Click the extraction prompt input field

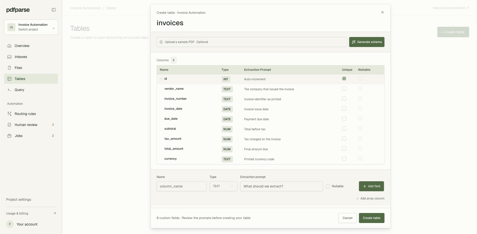pos(281,186)
